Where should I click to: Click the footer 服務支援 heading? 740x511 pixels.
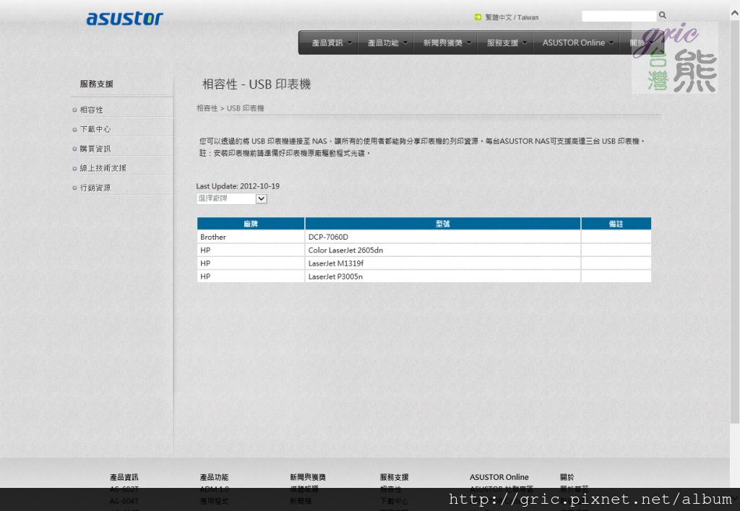click(x=394, y=477)
